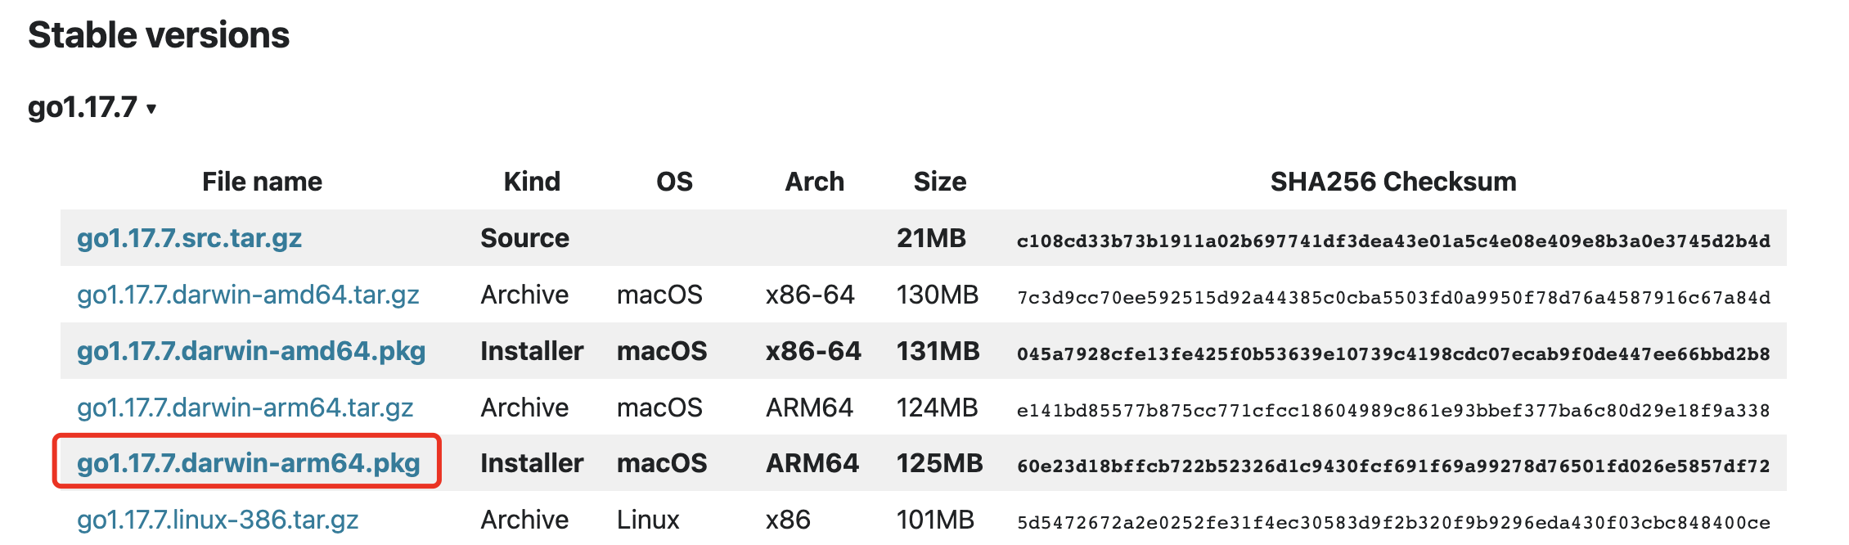This screenshot has height=545, width=1849.
Task: Click the Stable versions heading
Action: 159,35
